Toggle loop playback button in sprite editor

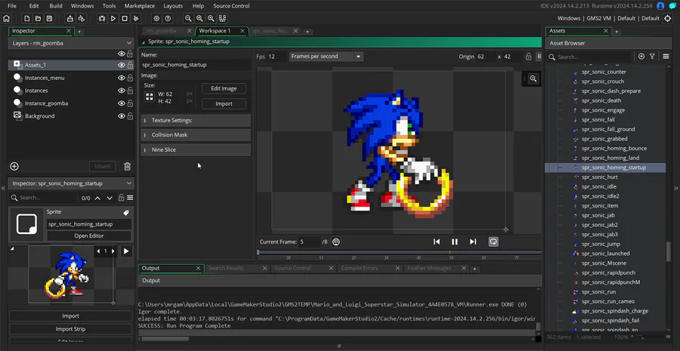(x=493, y=242)
